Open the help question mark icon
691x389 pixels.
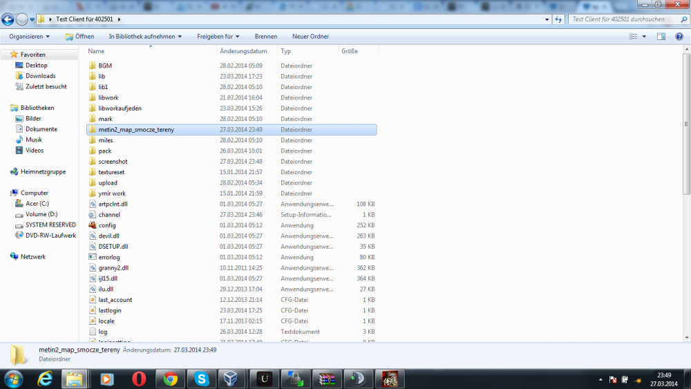pos(679,37)
